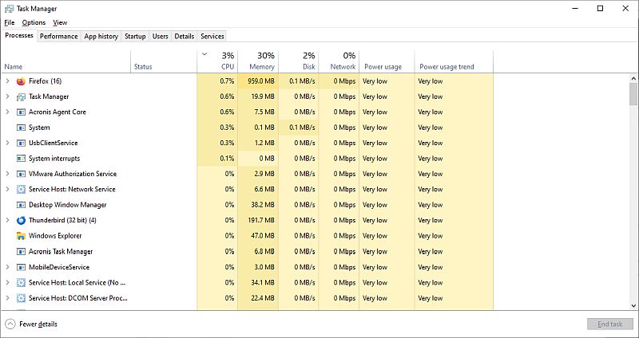Click Desktop Window Manager memory 38.2 MB
Image resolution: width=639 pixels, height=338 pixels.
264,205
